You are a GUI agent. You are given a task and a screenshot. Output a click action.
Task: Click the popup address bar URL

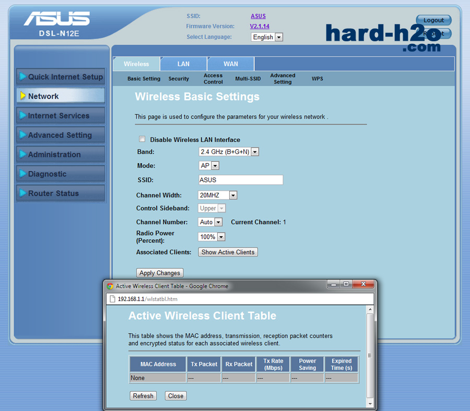pos(147,299)
